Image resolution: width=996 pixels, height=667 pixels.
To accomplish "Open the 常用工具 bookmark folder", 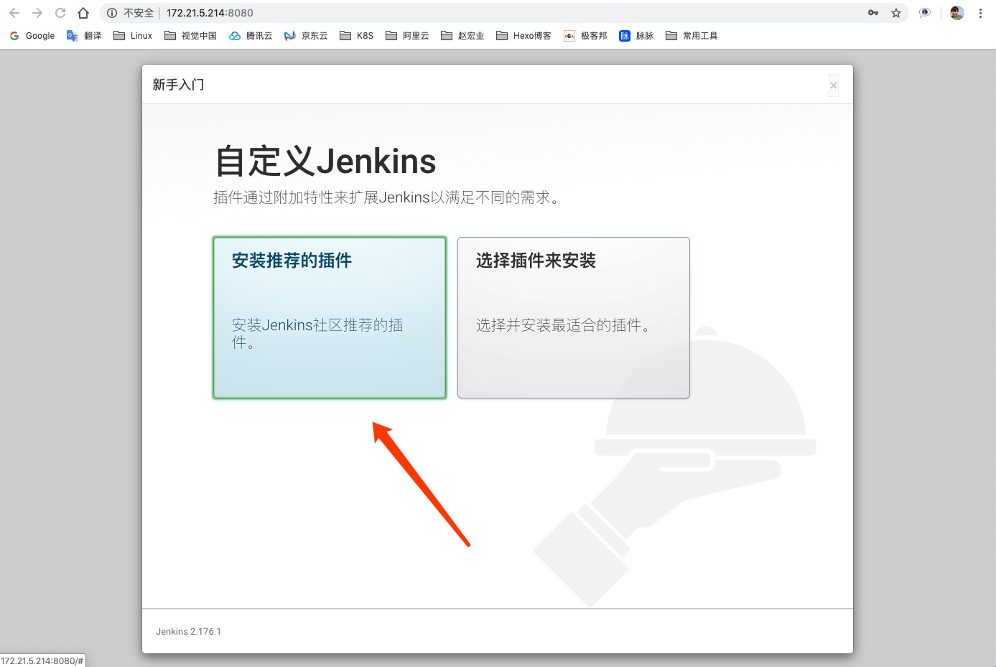I will 692,36.
